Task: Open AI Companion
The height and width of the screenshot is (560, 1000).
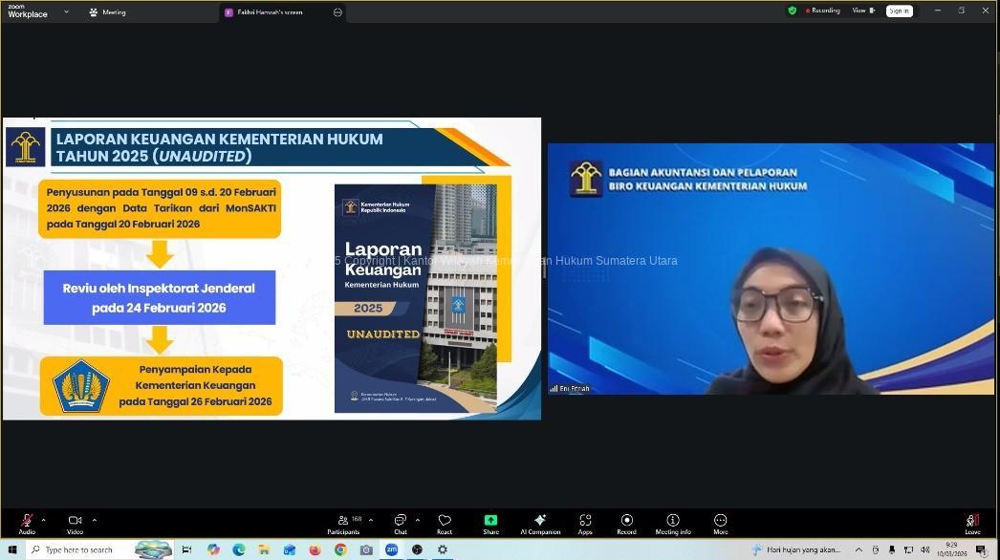Action: point(540,522)
